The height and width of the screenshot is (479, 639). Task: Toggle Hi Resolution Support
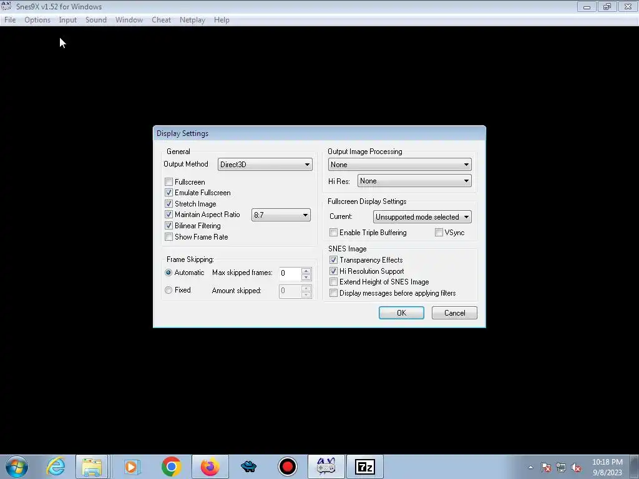point(333,271)
